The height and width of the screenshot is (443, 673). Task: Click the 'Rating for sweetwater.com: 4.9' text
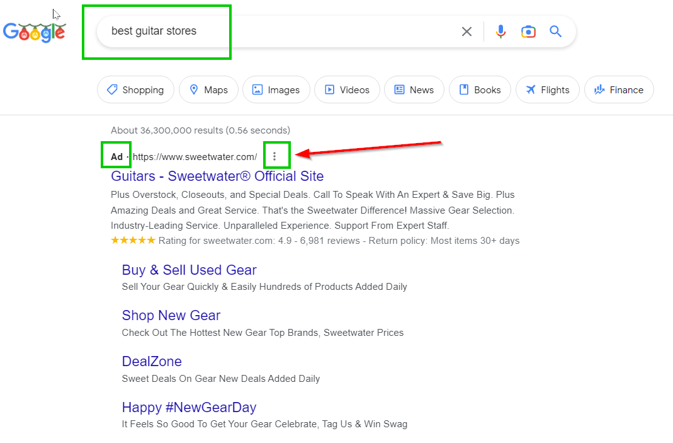point(225,241)
